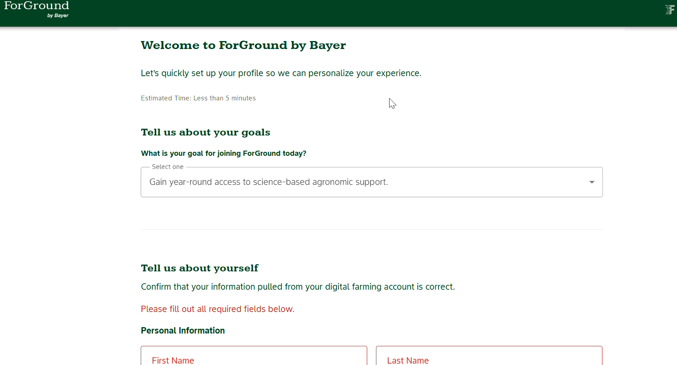Click the Estimated Time text
The image size is (677, 365).
pyautogui.click(x=198, y=98)
